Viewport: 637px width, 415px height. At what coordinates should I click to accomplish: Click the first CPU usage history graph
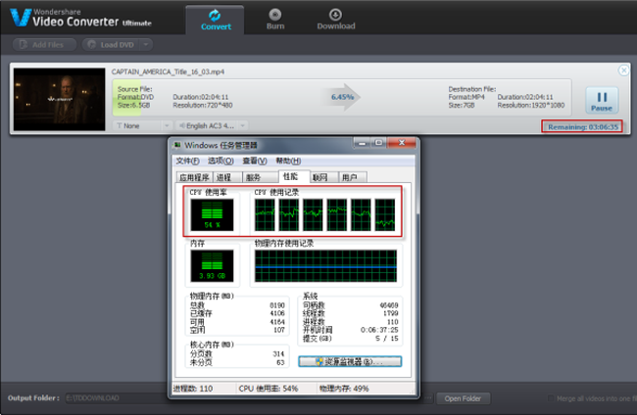point(265,215)
